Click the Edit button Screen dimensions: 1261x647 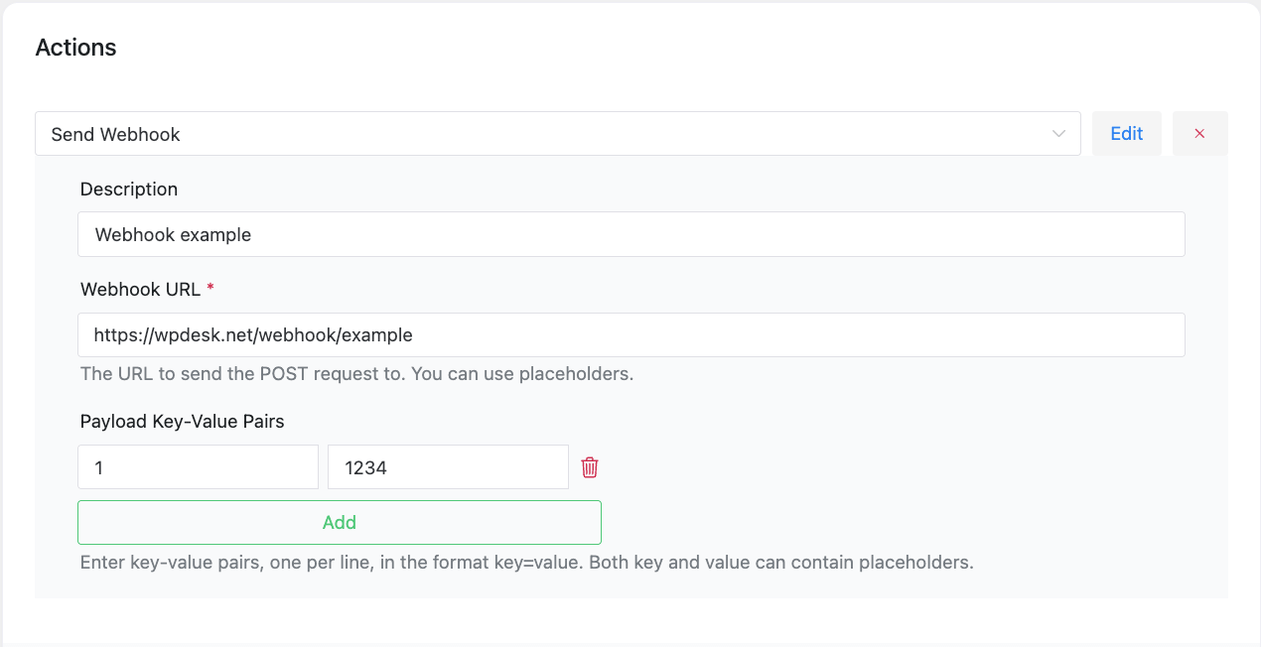(1126, 134)
